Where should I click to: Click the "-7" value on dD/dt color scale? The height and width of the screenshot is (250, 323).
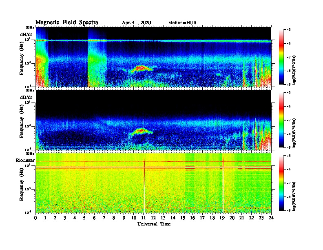click(x=288, y=120)
